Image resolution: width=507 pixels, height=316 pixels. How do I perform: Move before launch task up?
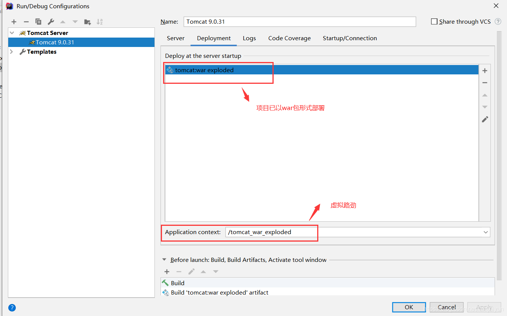pyautogui.click(x=203, y=272)
